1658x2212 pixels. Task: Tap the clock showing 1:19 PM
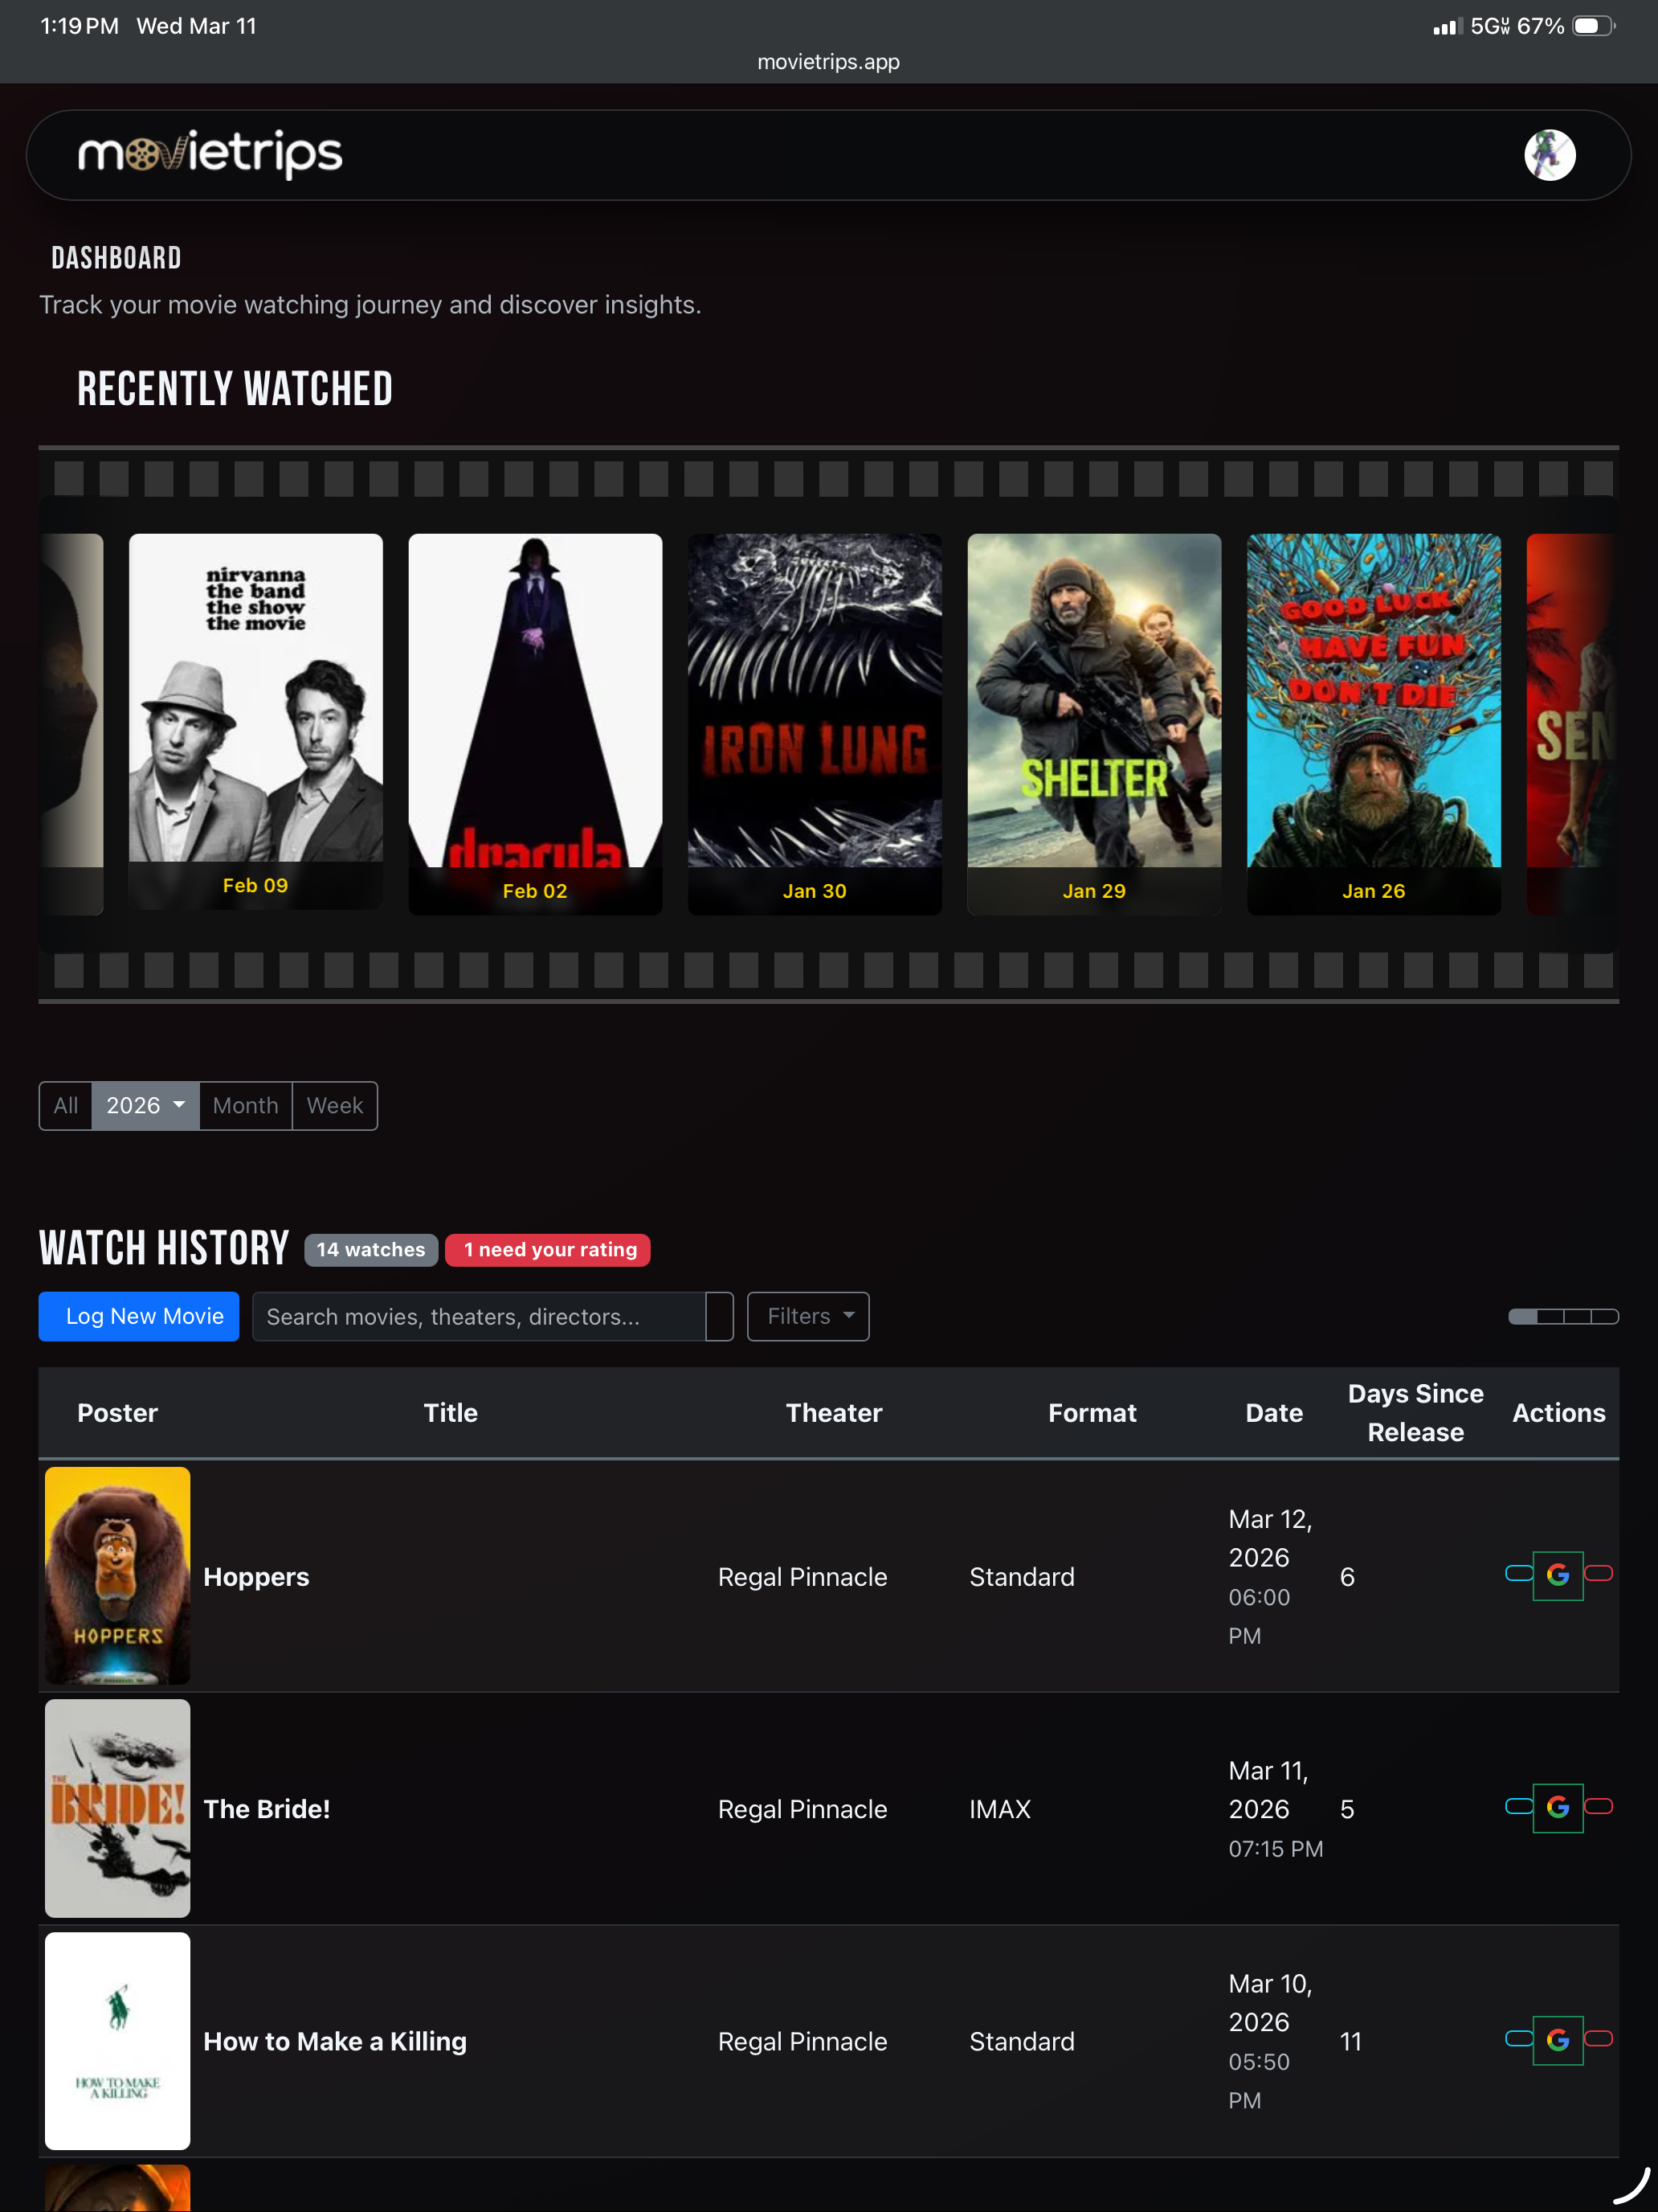pyautogui.click(x=79, y=26)
